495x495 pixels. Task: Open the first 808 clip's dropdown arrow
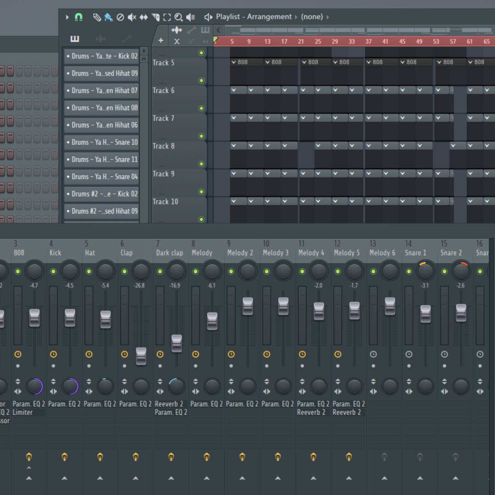click(x=234, y=62)
